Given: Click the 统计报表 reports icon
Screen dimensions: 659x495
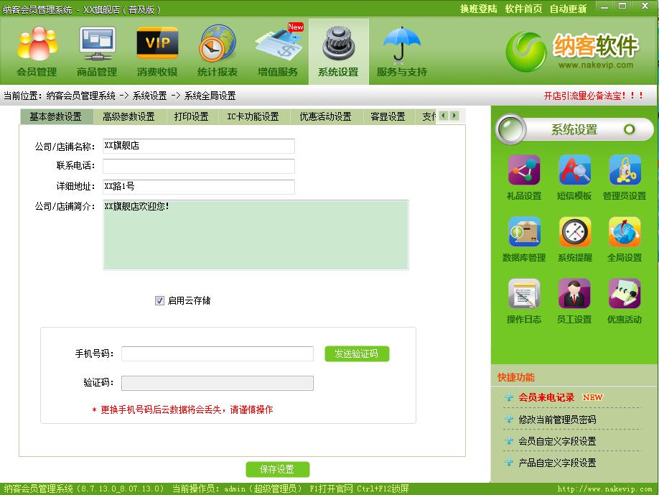Looking at the screenshot, I should click(217, 50).
